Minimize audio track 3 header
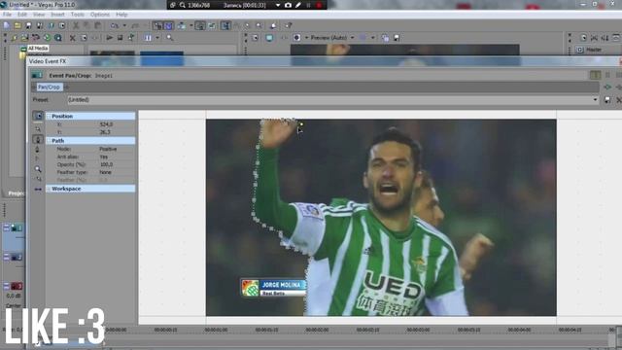 [x=7, y=286]
